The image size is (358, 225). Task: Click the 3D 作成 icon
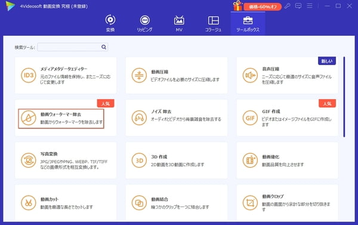139,161
